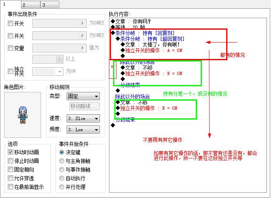Check the 允许穿透 option
The image size is (271, 198).
click(10, 178)
